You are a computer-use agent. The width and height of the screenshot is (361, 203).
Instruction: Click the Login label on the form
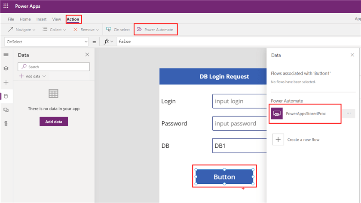[x=168, y=101]
